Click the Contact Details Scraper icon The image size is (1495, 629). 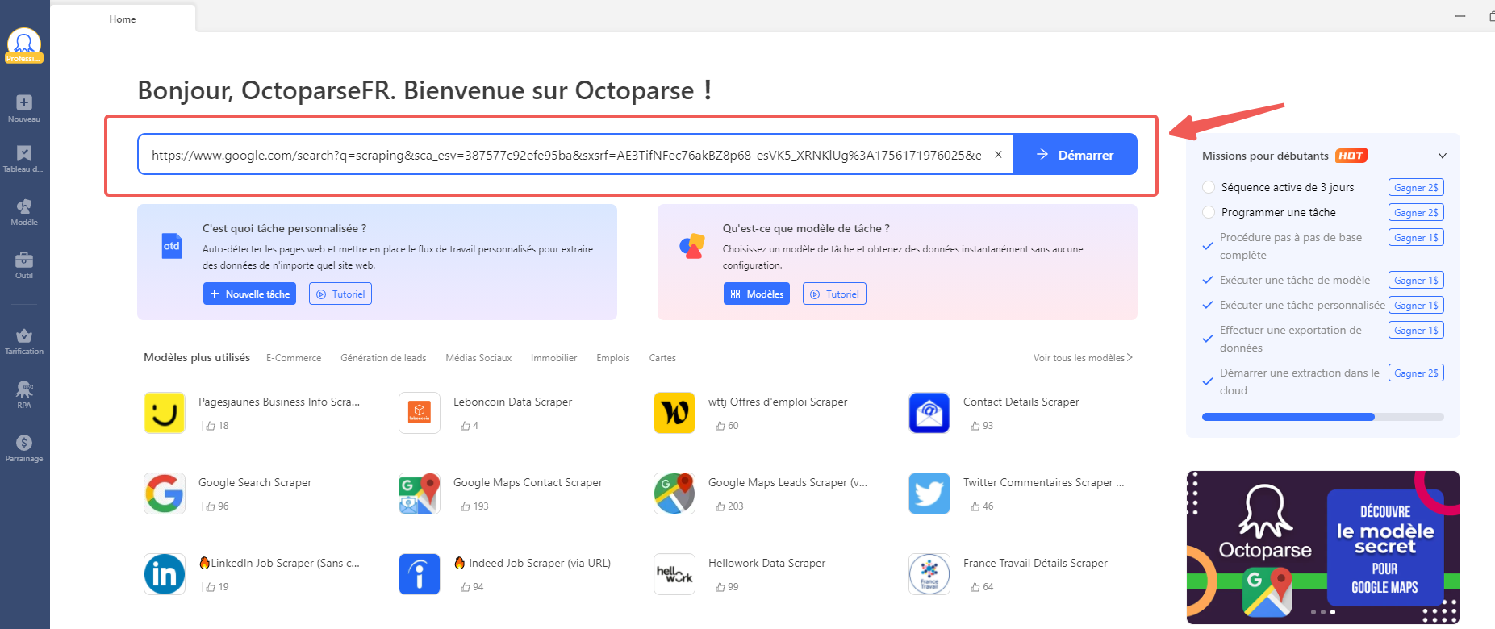[929, 413]
